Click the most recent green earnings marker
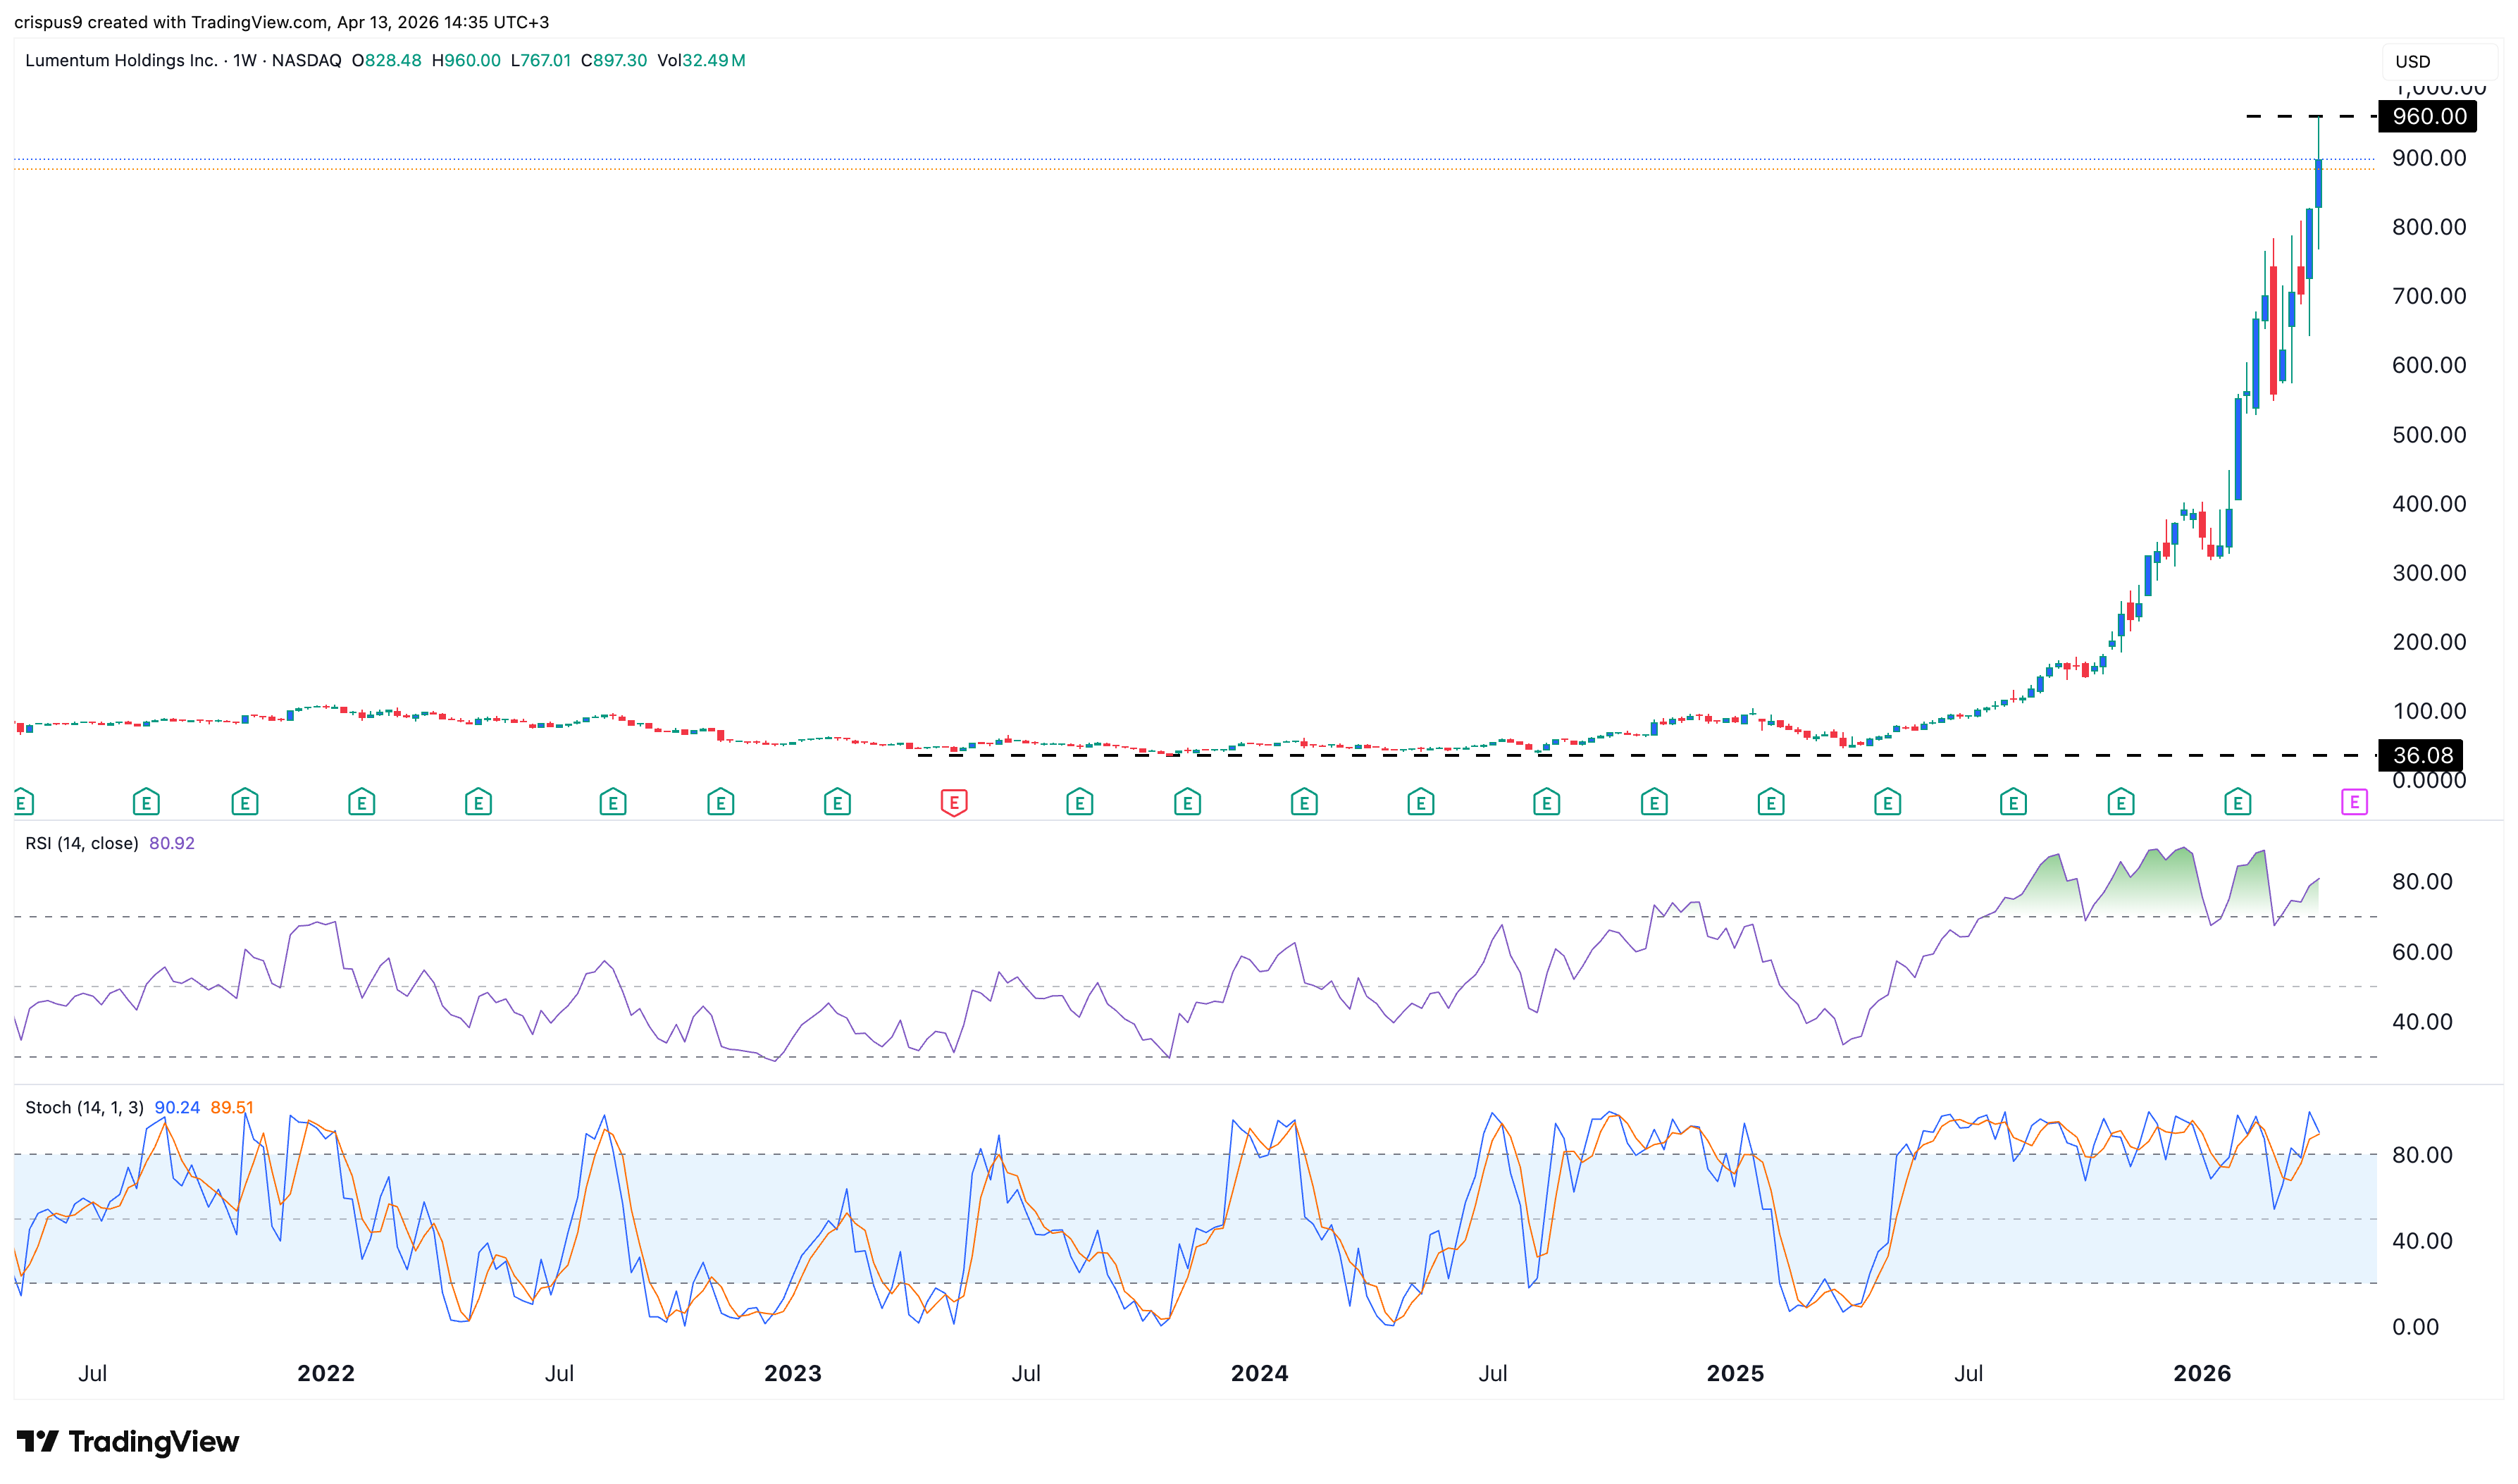This screenshot has height=1484, width=2518. pos(2237,802)
